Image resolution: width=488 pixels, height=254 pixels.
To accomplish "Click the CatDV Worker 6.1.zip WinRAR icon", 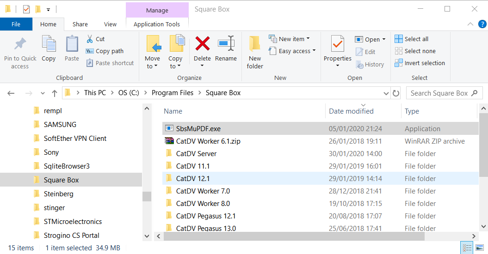I will coord(169,141).
